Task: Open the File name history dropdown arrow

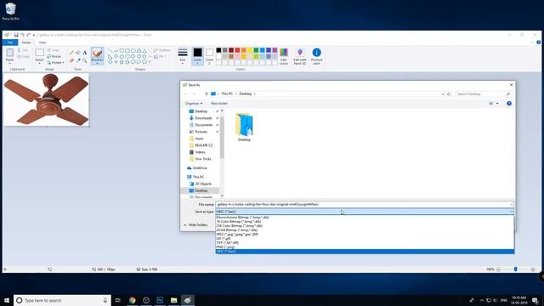Action: 511,205
